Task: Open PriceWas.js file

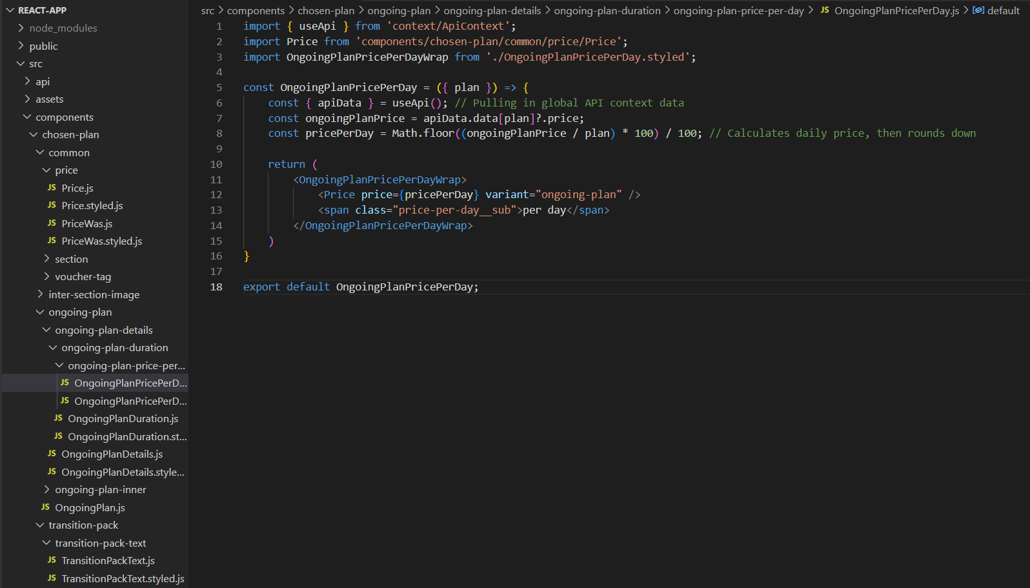Action: [87, 223]
